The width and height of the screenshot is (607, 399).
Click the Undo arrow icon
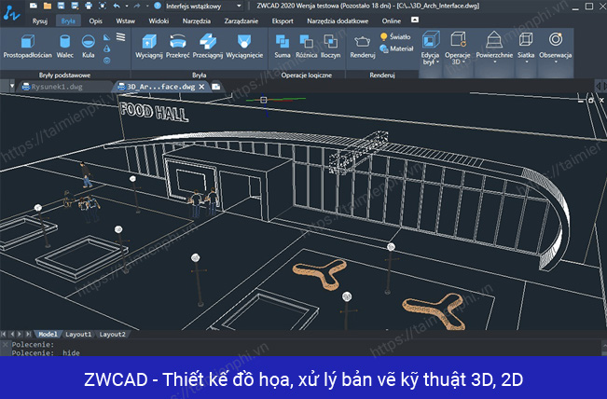pos(117,6)
